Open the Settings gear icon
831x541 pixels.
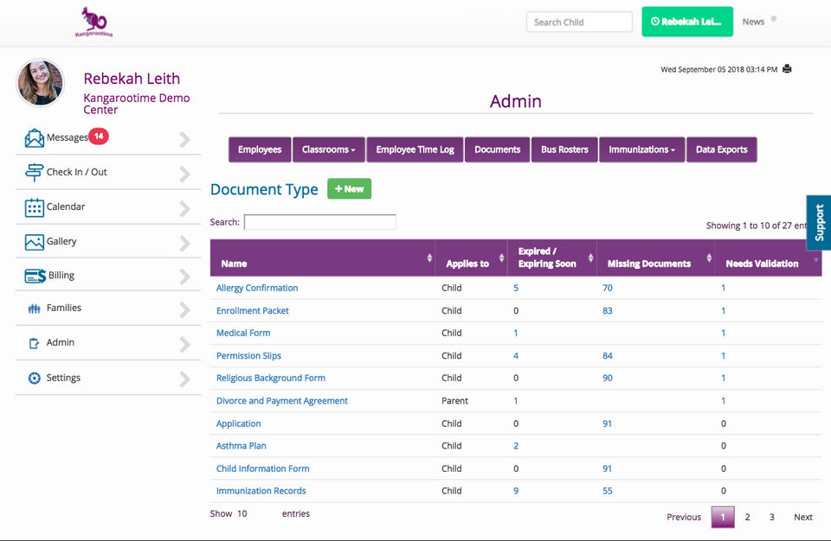click(x=35, y=378)
